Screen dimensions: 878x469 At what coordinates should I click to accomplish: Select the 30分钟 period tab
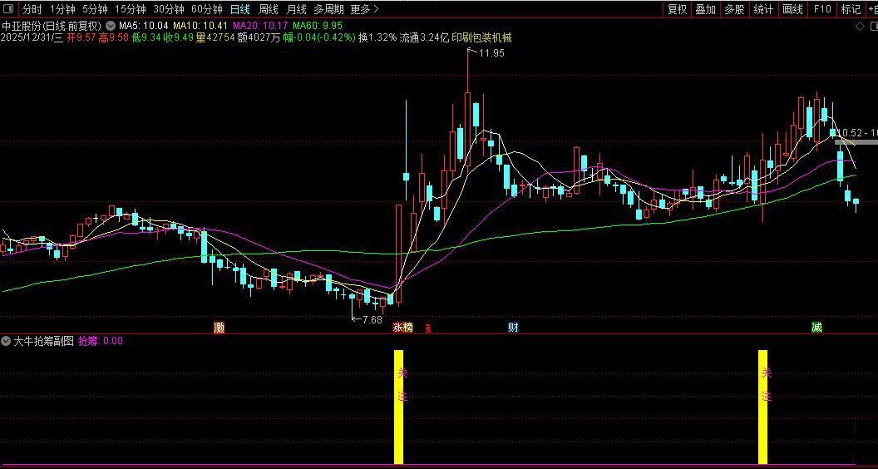pos(169,9)
